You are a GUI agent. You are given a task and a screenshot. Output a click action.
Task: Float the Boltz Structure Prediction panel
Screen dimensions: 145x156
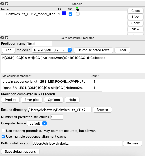[x=7, y=38]
